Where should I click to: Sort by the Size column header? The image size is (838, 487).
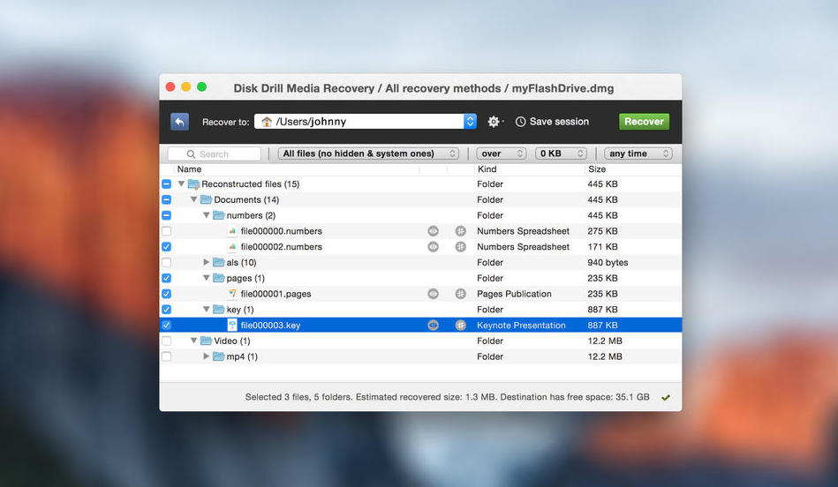597,169
